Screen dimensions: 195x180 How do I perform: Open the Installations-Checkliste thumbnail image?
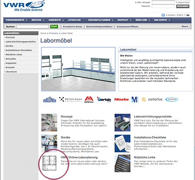122,143
